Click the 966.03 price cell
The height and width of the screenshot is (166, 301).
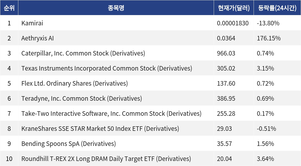tap(226, 53)
